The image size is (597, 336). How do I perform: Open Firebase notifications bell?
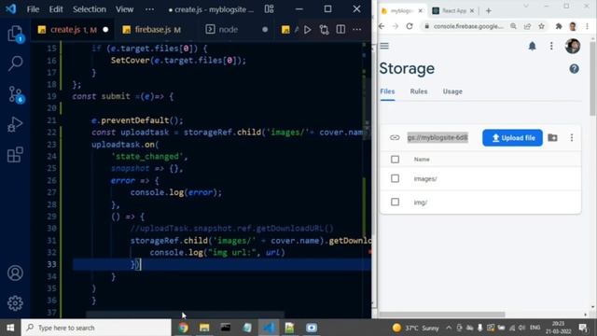tap(533, 46)
